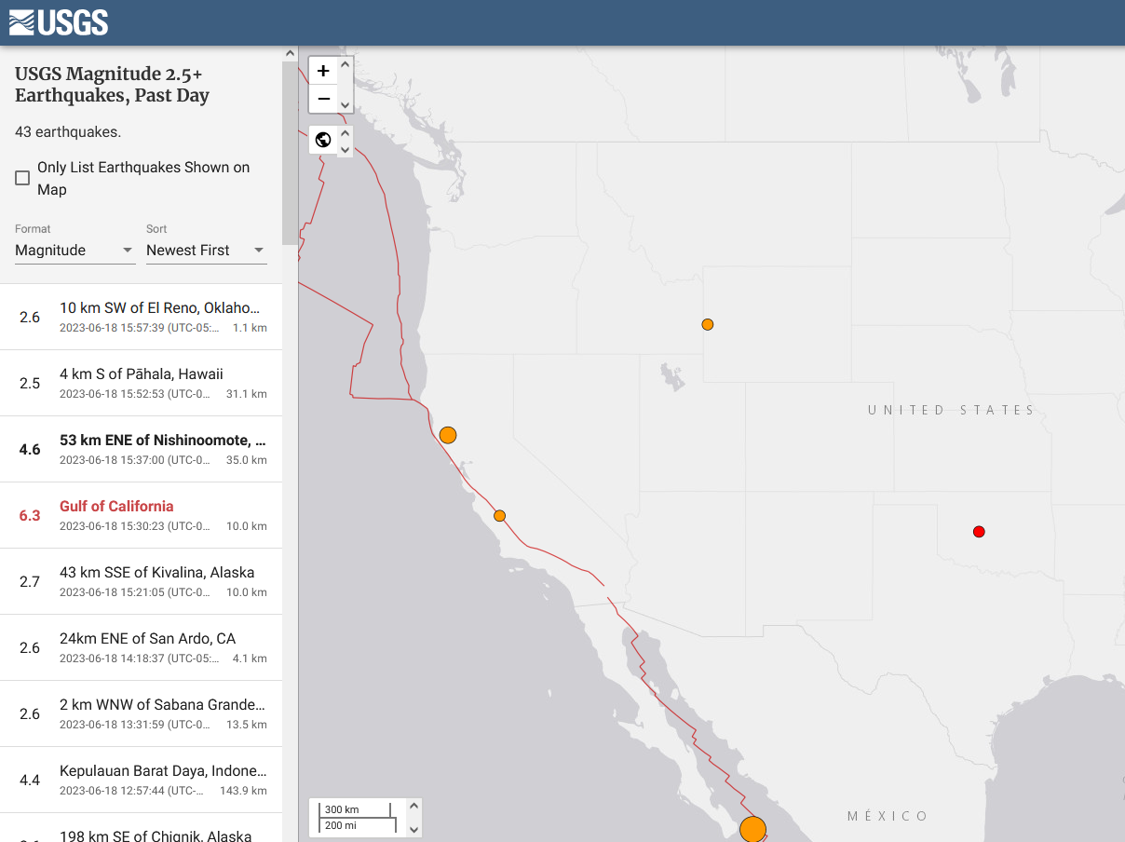Viewport: 1125px width, 842px height.
Task: Select the Kepulauan Barat Daya, Indonesia earthquake
Action: 141,780
